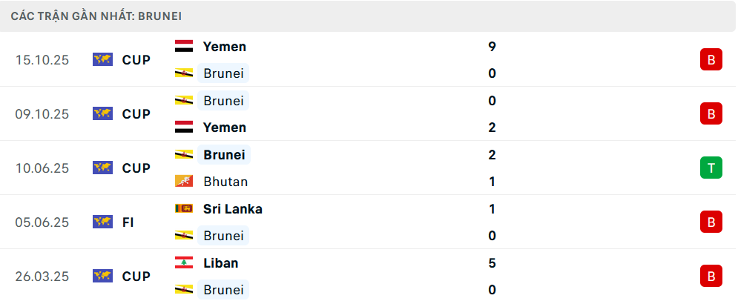Click the red B badge for 15.10.25 match
The image size is (738, 301).
[x=711, y=60]
